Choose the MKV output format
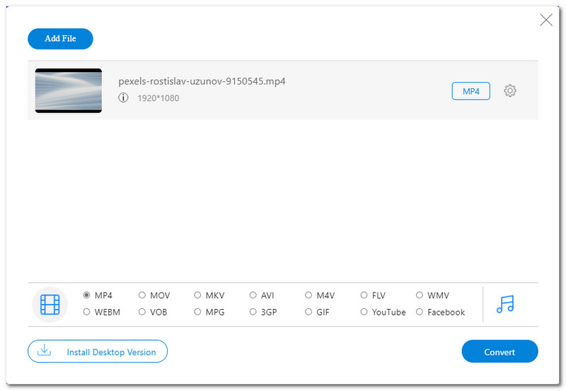 (197, 296)
